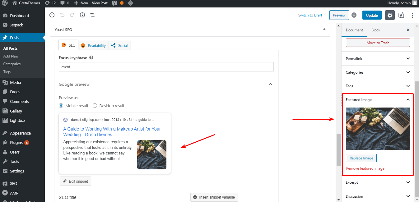Collapse the Yoast SEO metabox arrow
This screenshot has height=202, width=419.
coord(324,29)
